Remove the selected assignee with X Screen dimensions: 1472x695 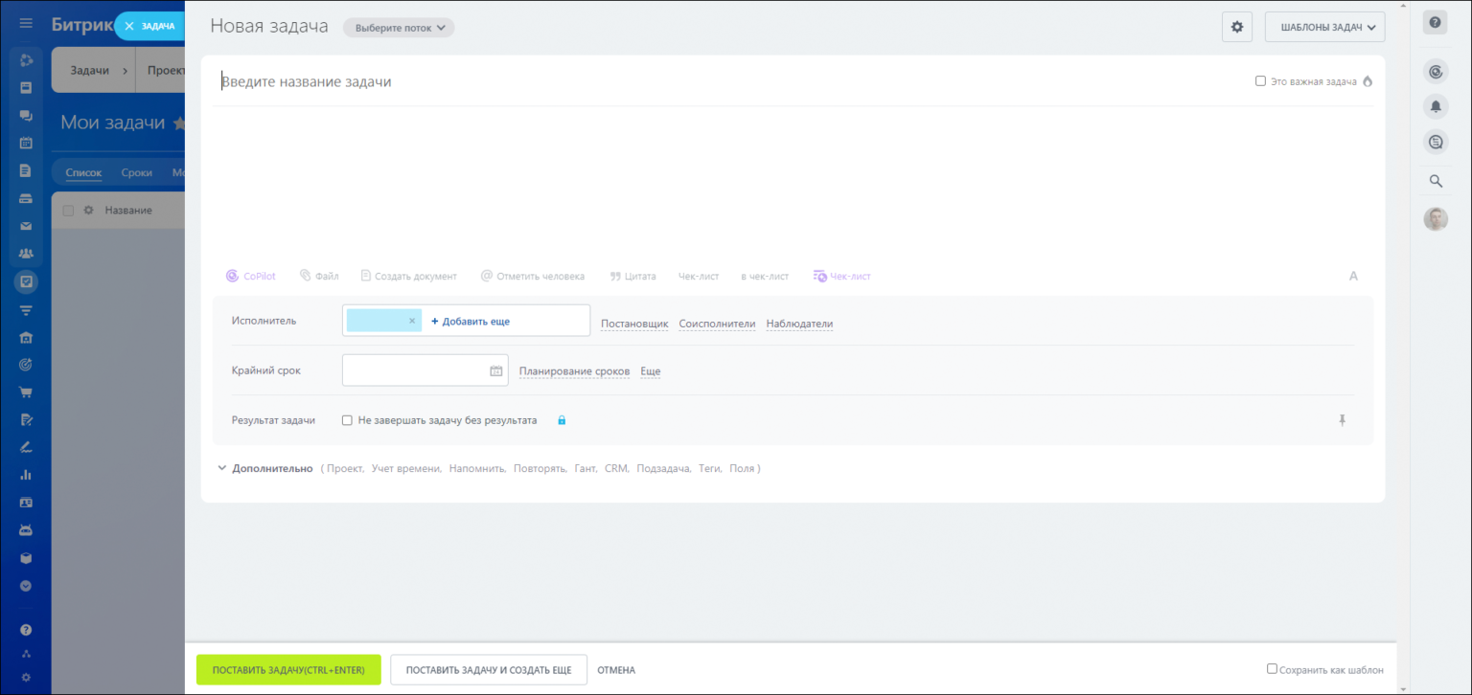coord(412,322)
